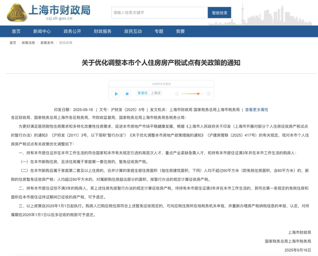This screenshot has height=256, width=318.
Task: Click the loudspeaker icon right of volume slider
Action: pyautogui.click(x=208, y=94)
